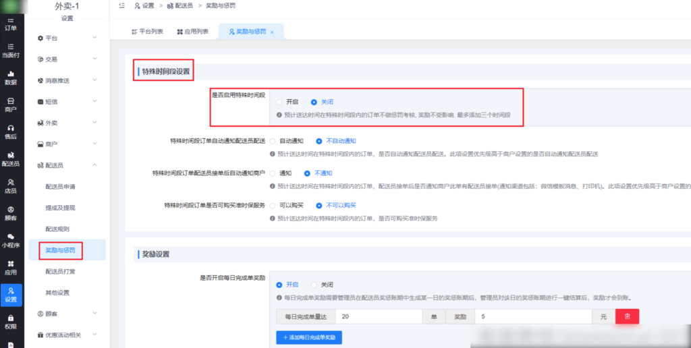Select 开启 for 每日完成单奖励
Image resolution: width=691 pixels, height=348 pixels.
[287, 285]
